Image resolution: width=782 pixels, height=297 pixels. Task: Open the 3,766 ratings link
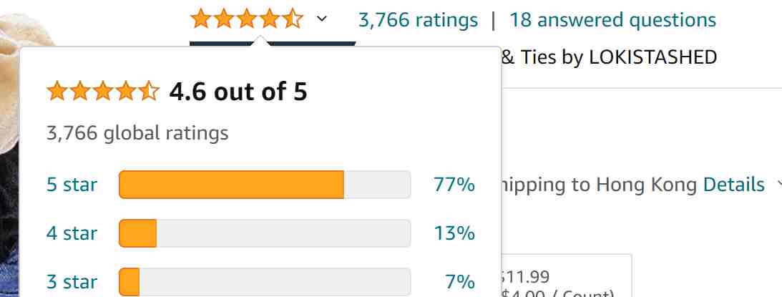pyautogui.click(x=418, y=20)
